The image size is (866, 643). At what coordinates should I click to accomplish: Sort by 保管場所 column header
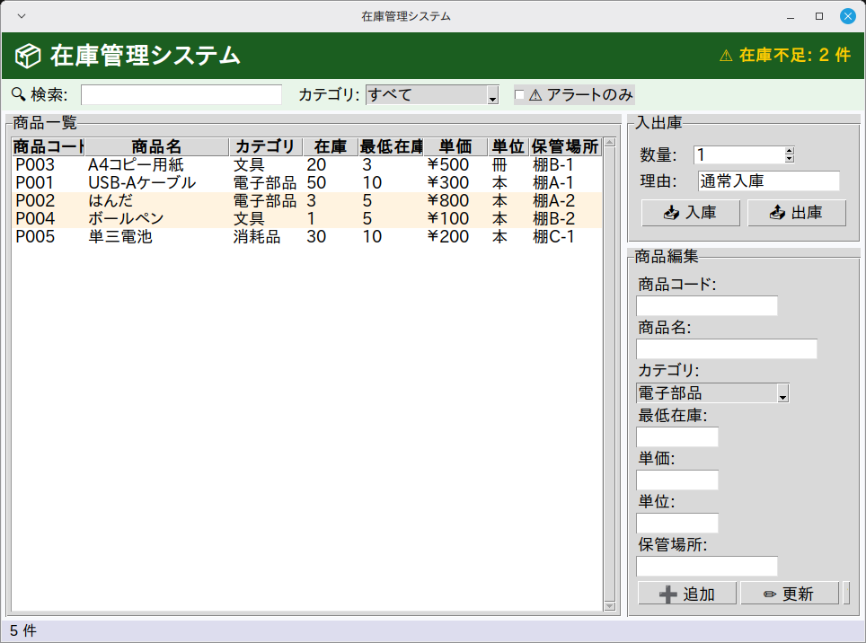pyautogui.click(x=566, y=146)
